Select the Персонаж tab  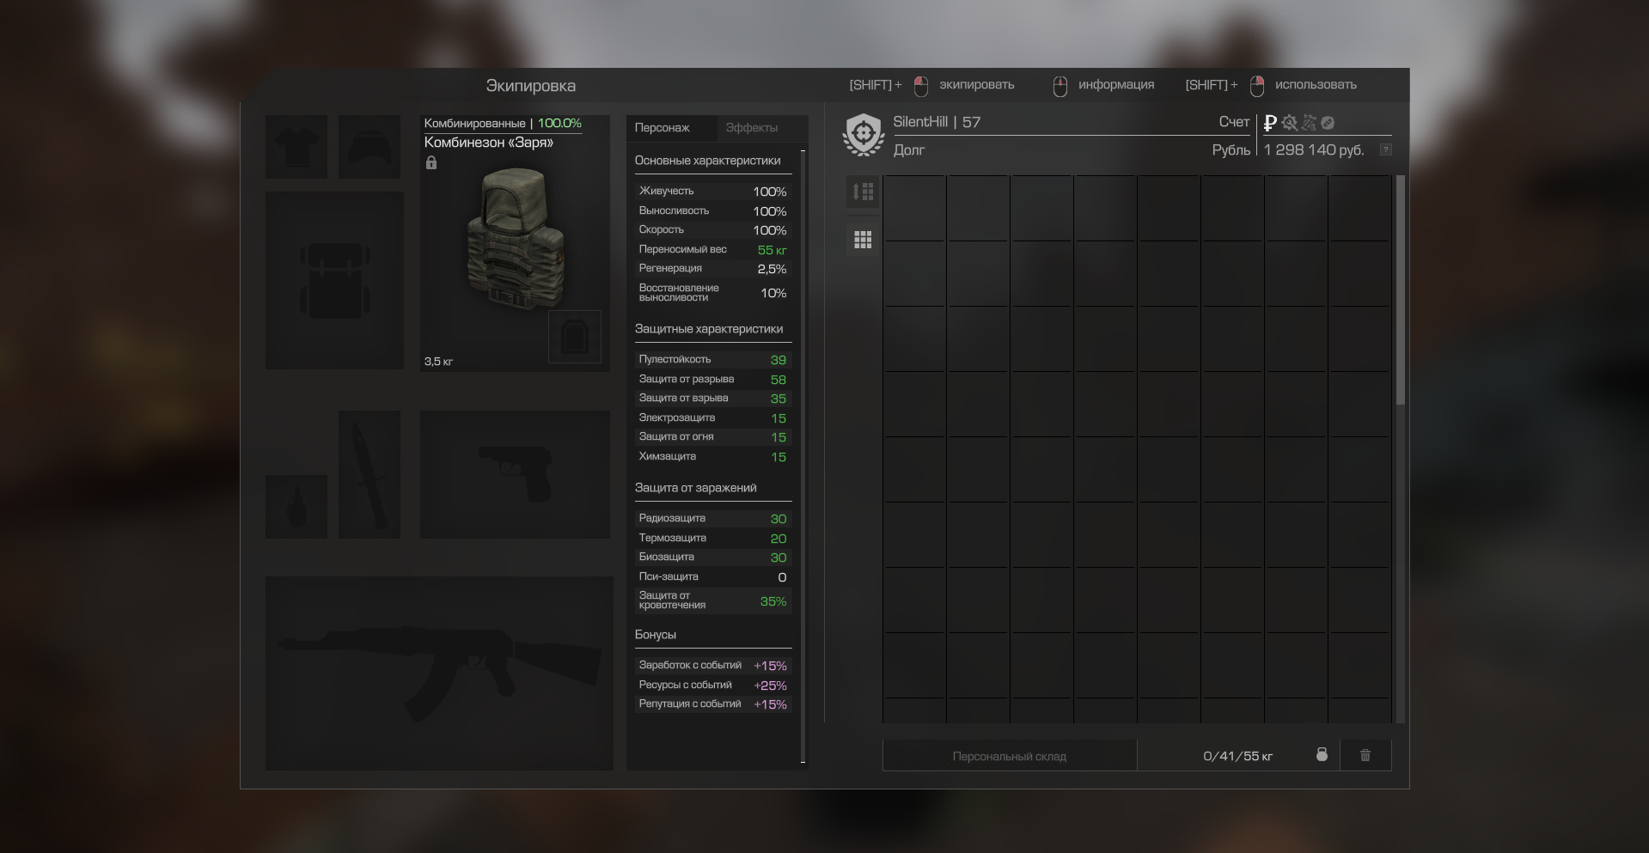point(662,128)
